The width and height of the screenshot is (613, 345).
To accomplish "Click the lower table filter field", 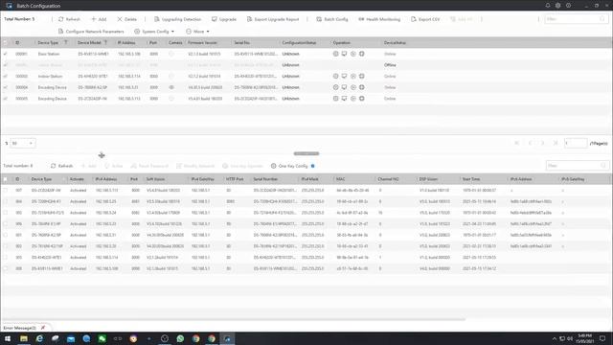I will point(577,166).
